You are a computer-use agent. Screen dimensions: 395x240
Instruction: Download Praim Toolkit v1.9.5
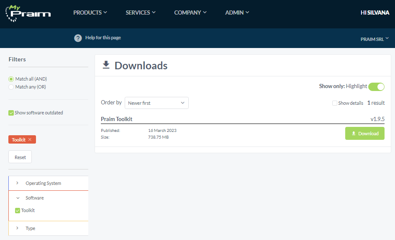pos(365,134)
